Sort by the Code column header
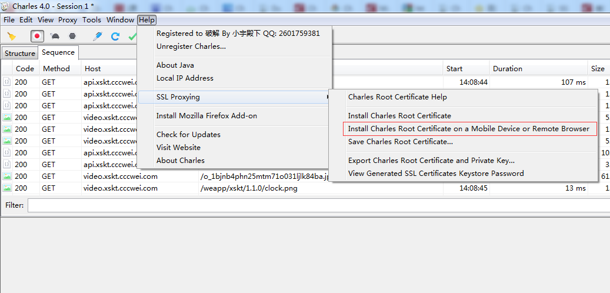This screenshot has width=610, height=293. pyautogui.click(x=26, y=68)
